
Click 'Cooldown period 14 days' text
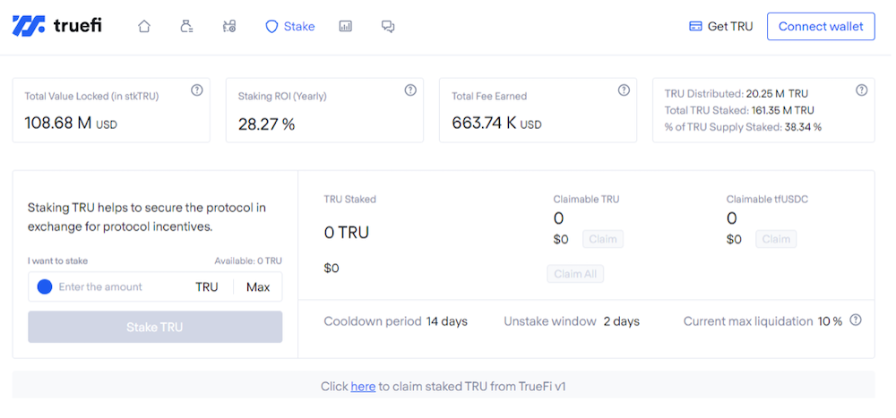(395, 321)
